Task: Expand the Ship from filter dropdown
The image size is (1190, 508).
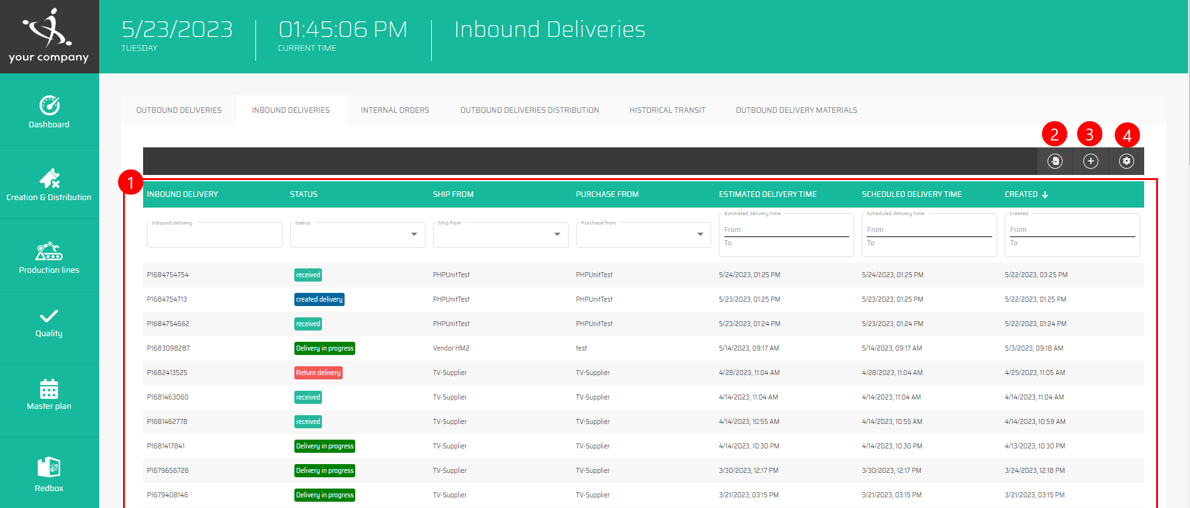Action: pyautogui.click(x=557, y=235)
